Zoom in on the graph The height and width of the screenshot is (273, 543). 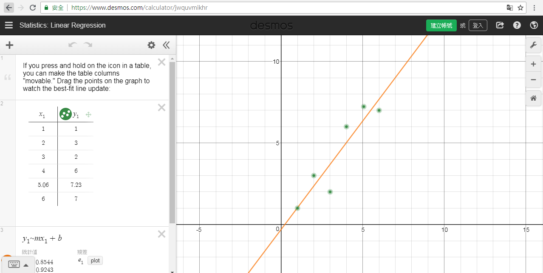(534, 64)
